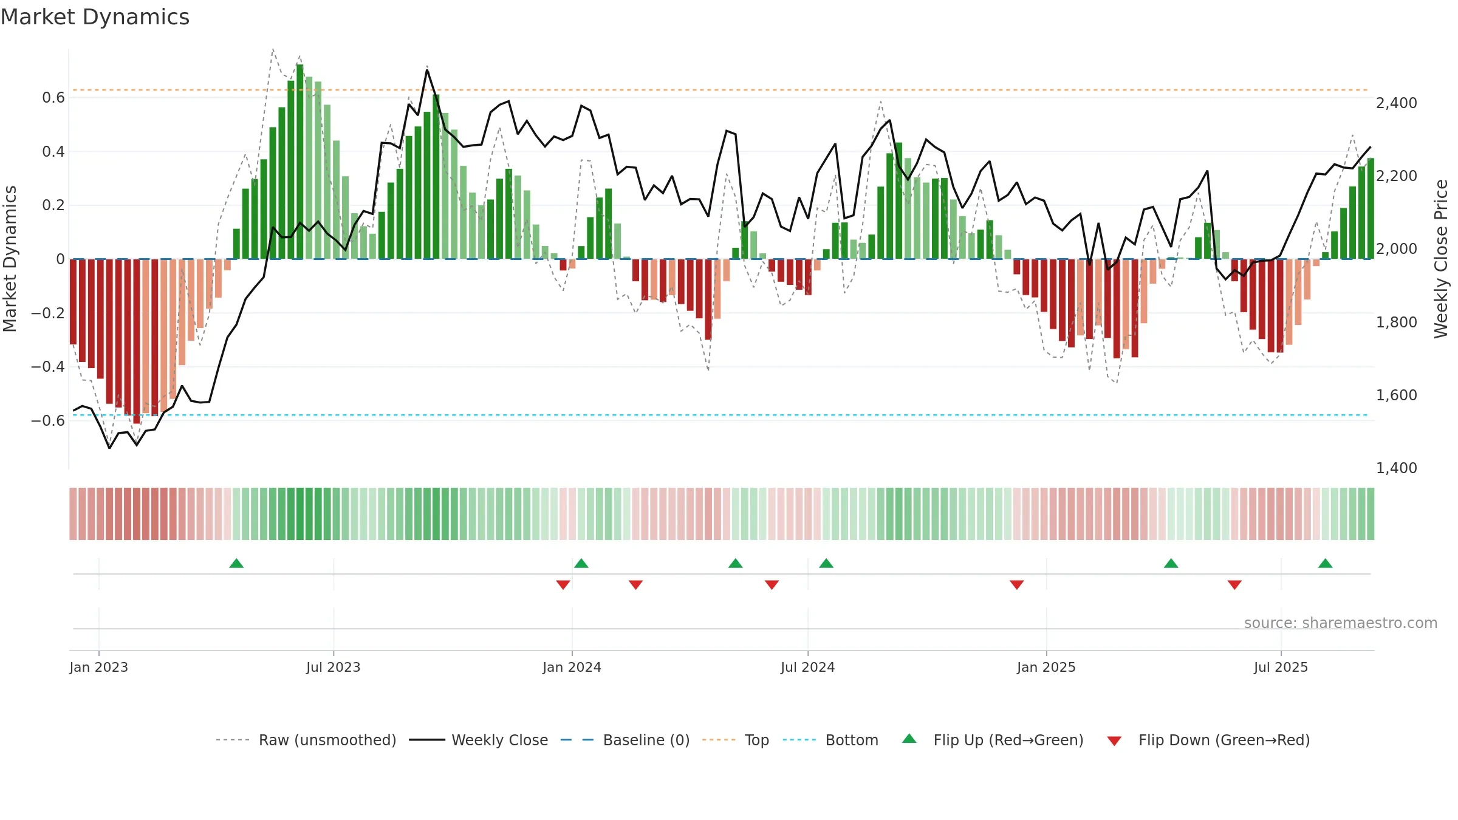Click the red flip-down triangle at December 2024
Viewport: 1458px width, 820px height.
[1017, 584]
